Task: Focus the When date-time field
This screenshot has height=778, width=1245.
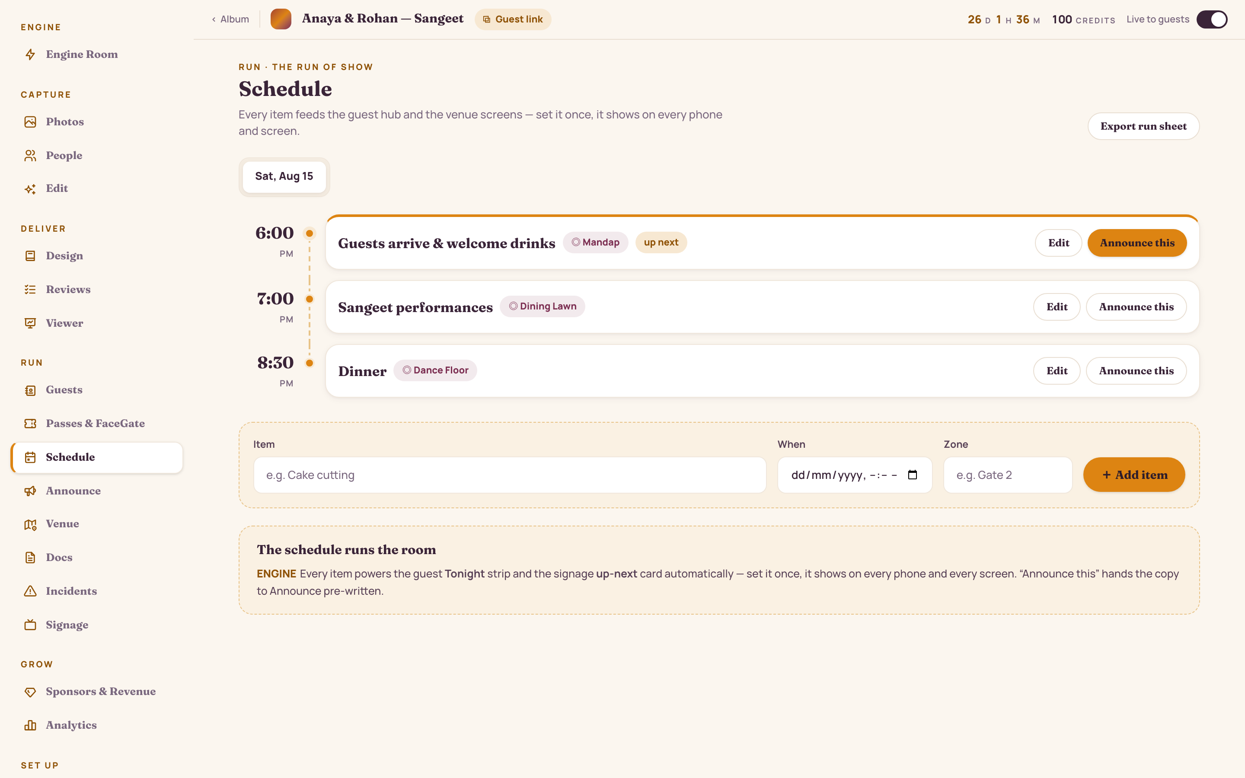Action: click(855, 475)
